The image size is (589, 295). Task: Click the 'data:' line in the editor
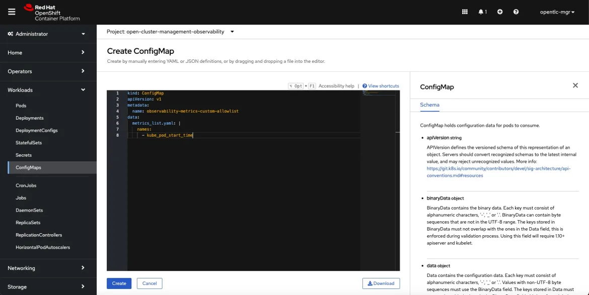[133, 117]
